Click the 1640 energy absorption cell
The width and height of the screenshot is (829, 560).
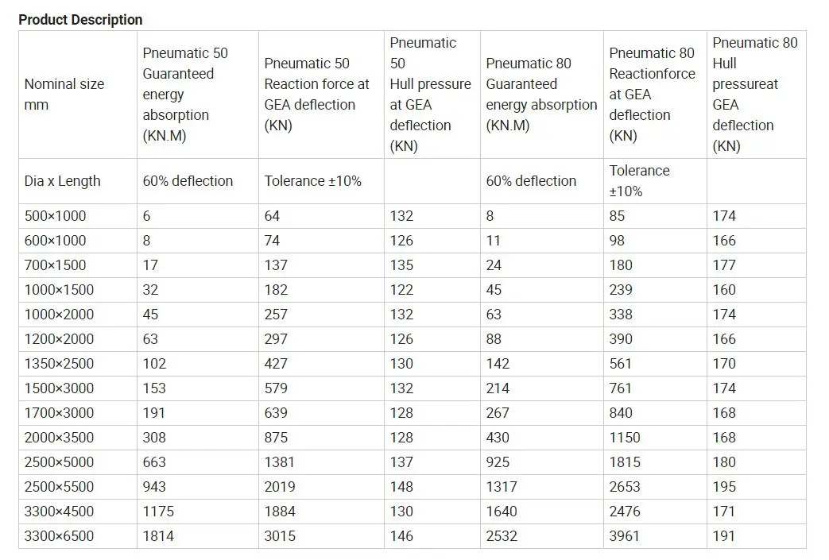point(502,512)
